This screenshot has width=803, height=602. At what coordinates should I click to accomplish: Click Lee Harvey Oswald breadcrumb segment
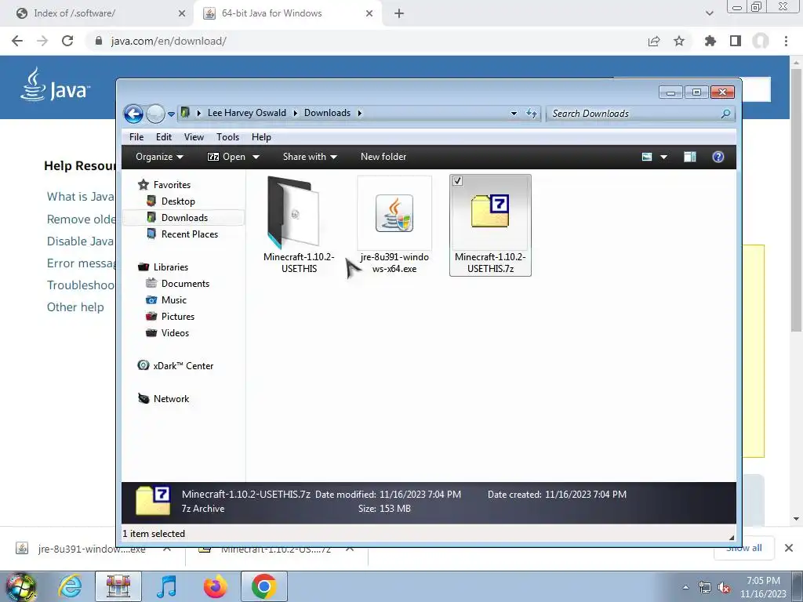pyautogui.click(x=247, y=113)
